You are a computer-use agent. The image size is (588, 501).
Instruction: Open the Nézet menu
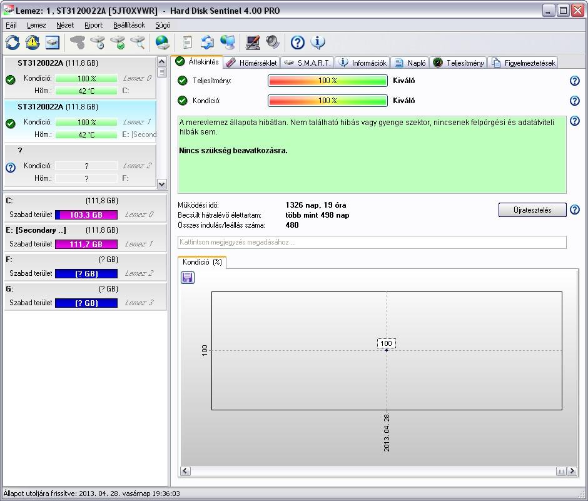point(65,25)
